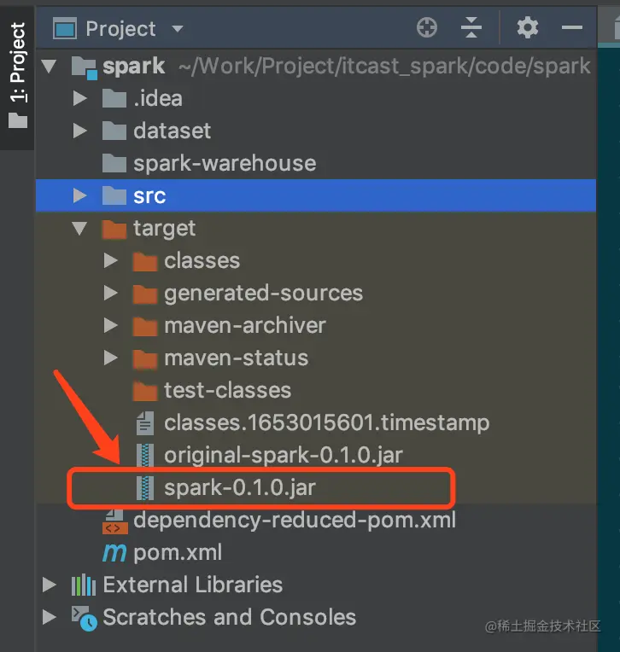The width and height of the screenshot is (620, 652).
Task: Click the Maven m icon of pom.xml
Action: (x=114, y=554)
